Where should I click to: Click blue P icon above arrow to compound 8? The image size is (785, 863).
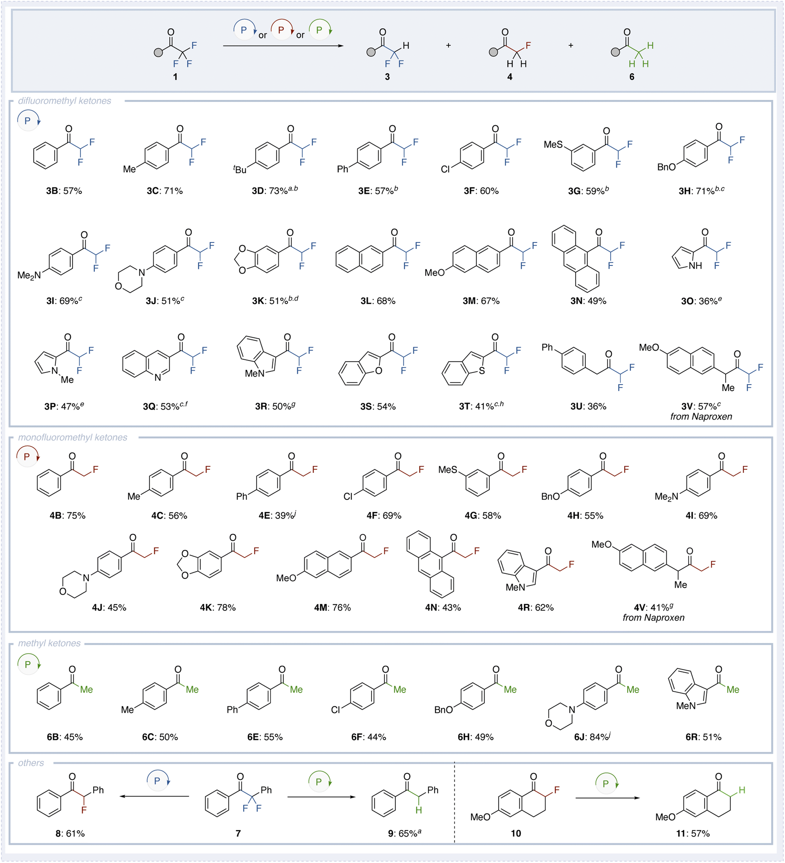click(159, 780)
